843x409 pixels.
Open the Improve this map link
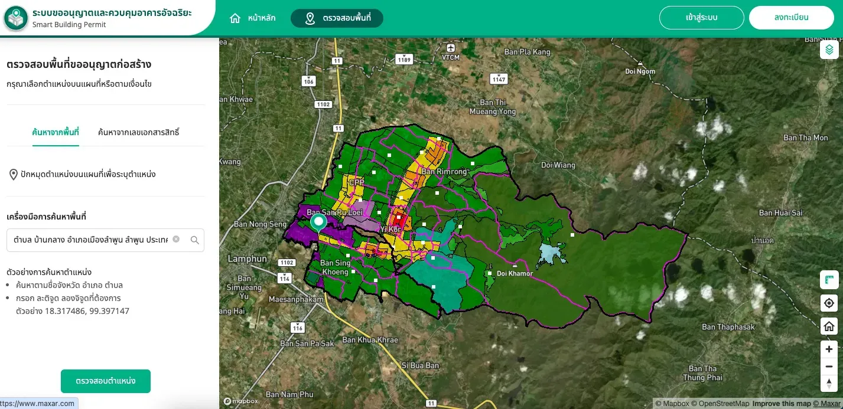coord(780,404)
